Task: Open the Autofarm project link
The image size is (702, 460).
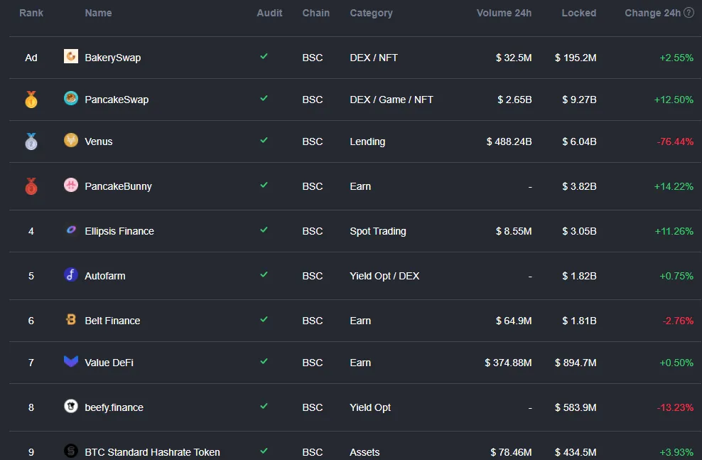Action: [105, 276]
